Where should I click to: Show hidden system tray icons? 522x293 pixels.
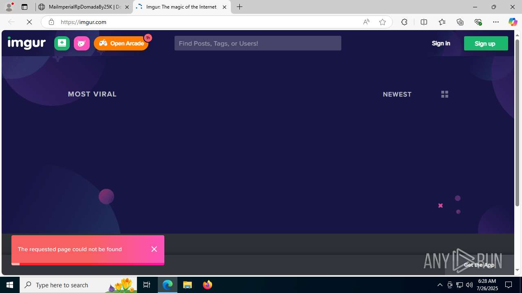pos(440,285)
